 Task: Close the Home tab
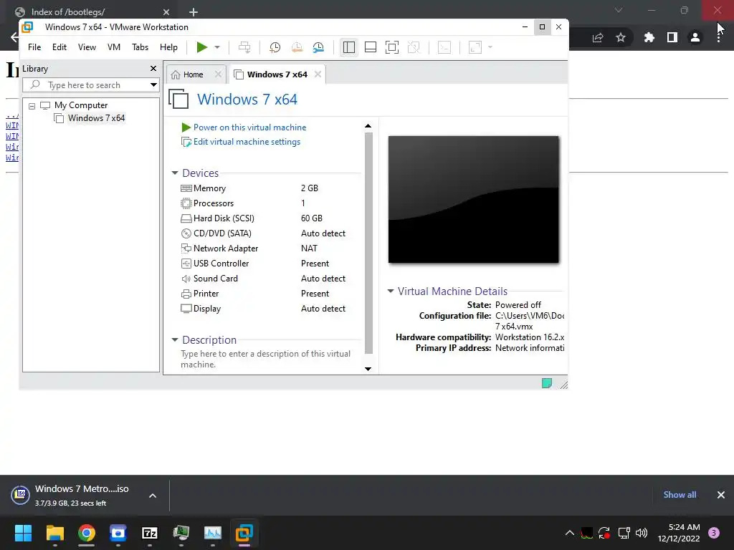point(218,74)
